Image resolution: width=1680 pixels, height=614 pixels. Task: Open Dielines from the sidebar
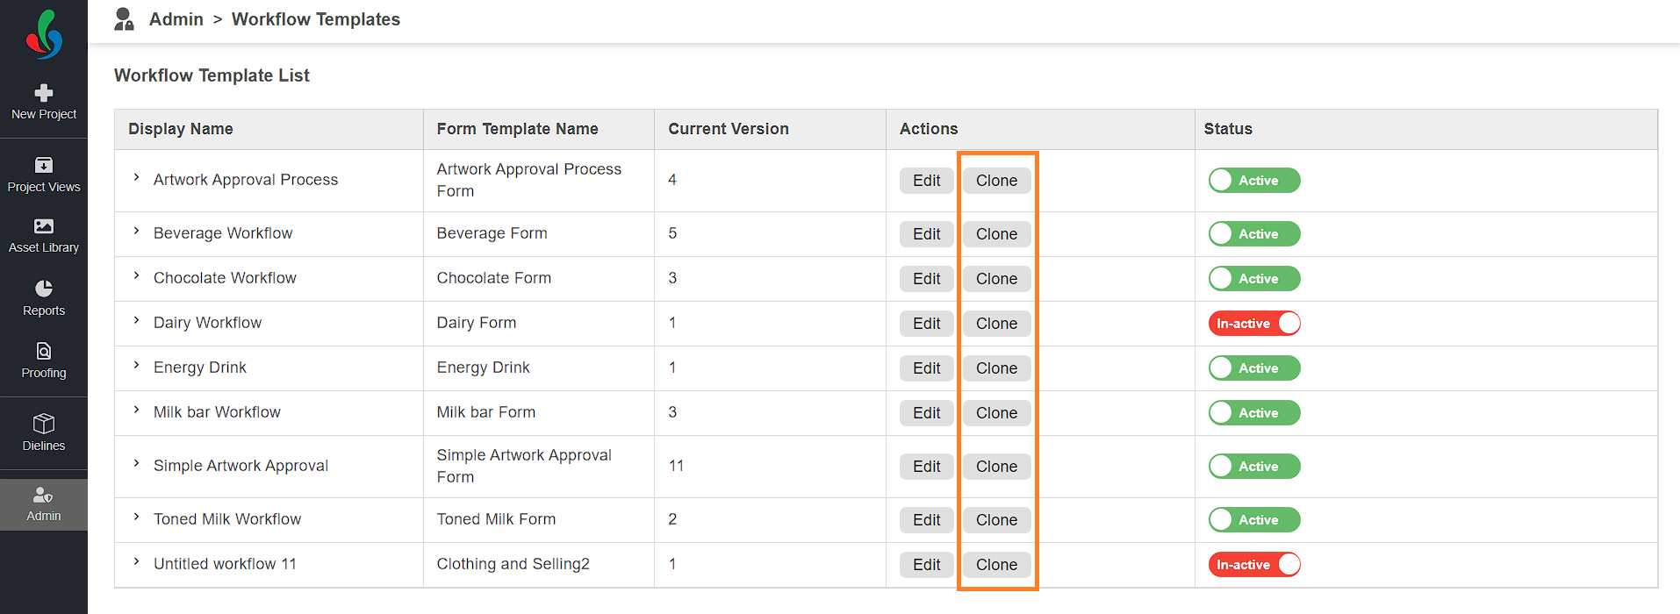pos(44,432)
